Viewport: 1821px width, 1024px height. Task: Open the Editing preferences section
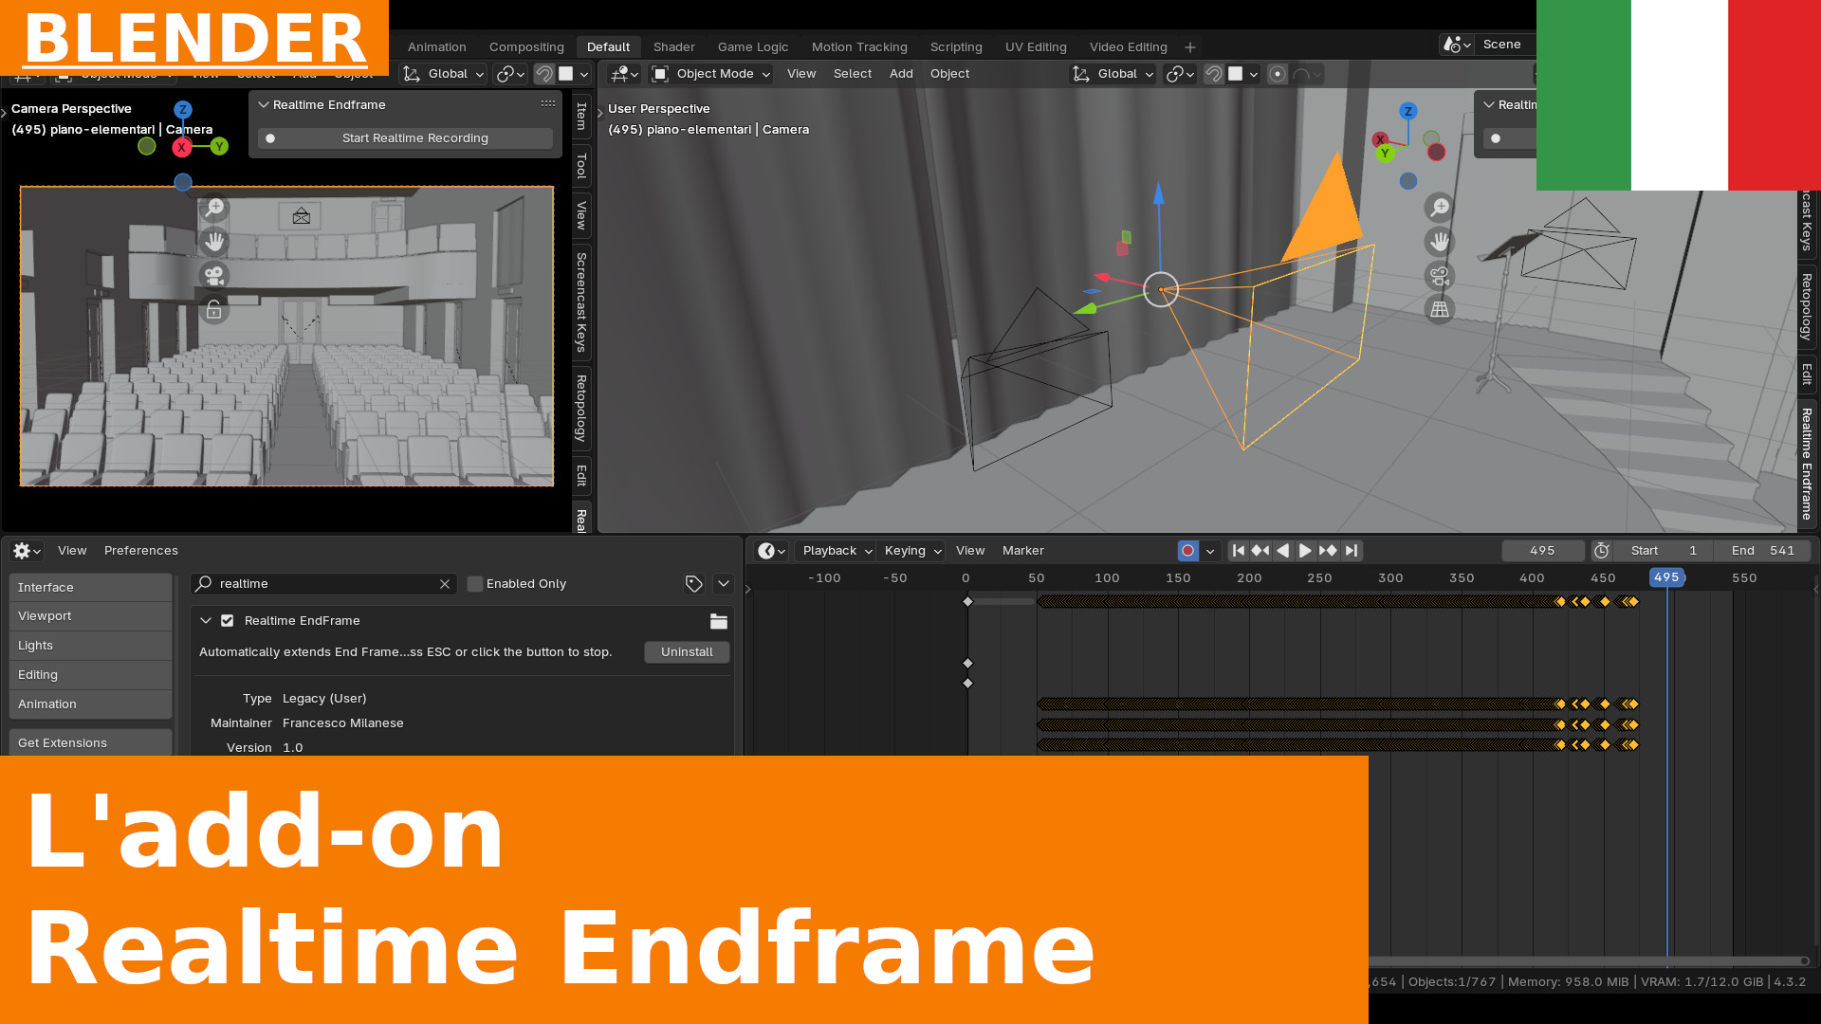tap(91, 675)
